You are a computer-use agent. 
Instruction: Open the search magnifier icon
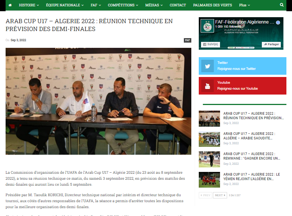coord(282,5)
